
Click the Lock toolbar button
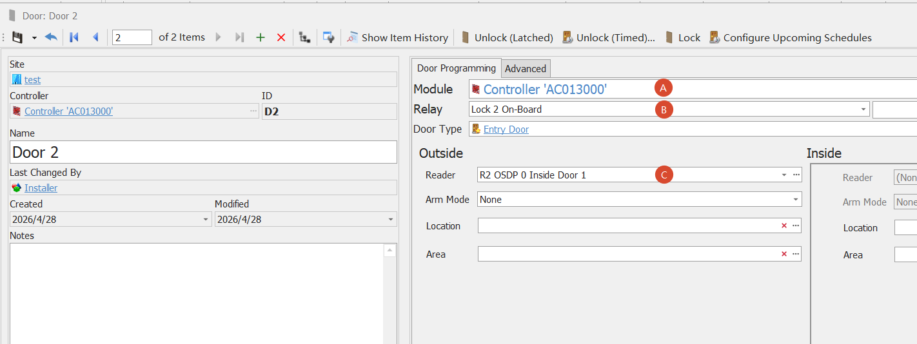[x=683, y=37]
